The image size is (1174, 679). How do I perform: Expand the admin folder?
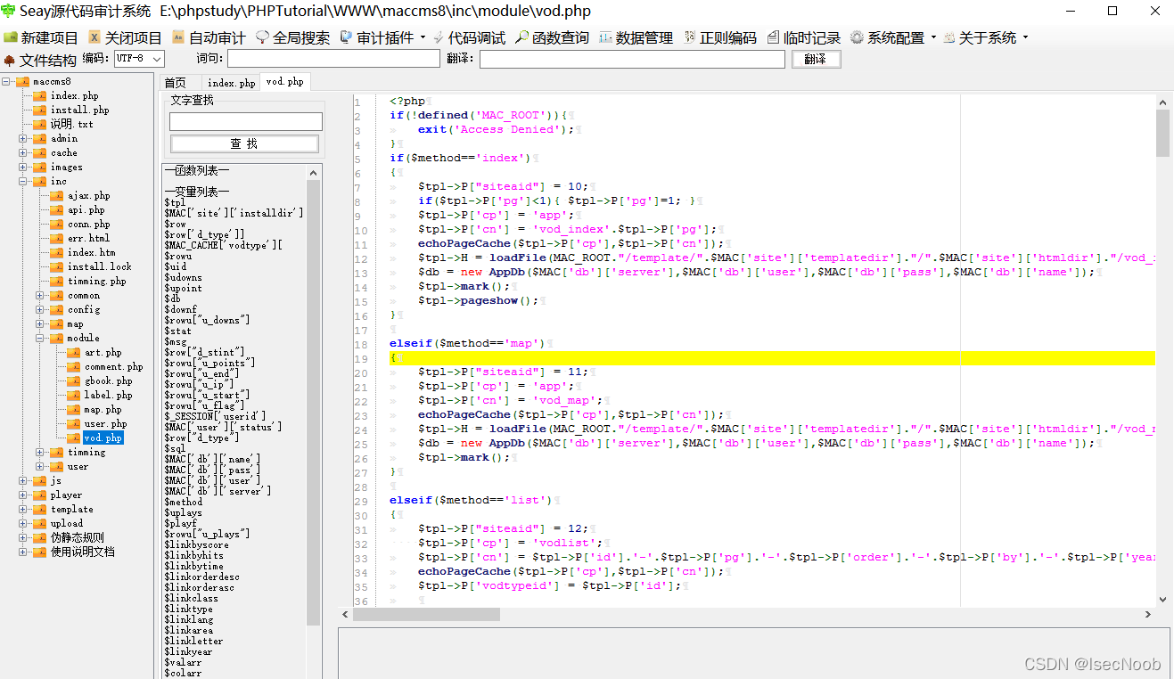(x=23, y=138)
